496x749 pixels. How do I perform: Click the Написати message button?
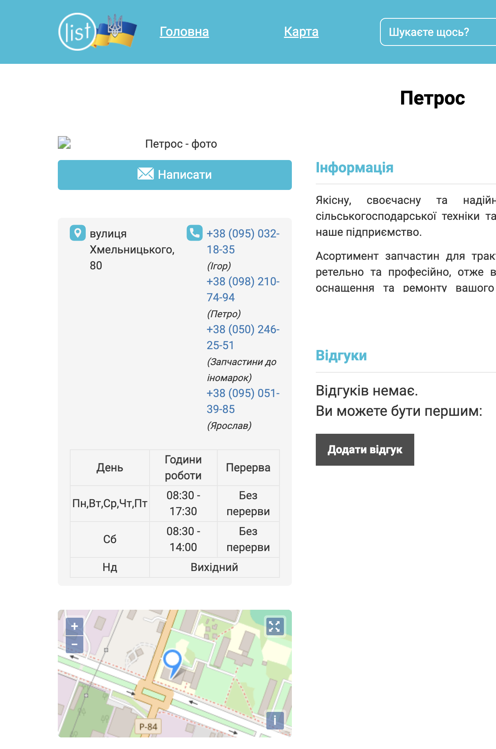pos(175,175)
